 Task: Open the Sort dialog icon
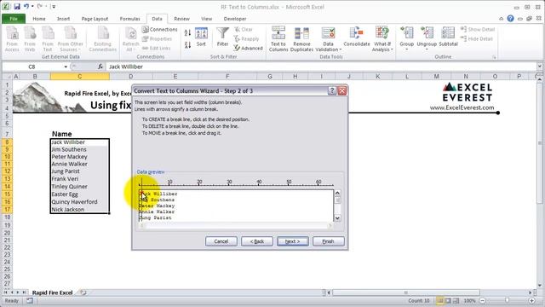[201, 37]
